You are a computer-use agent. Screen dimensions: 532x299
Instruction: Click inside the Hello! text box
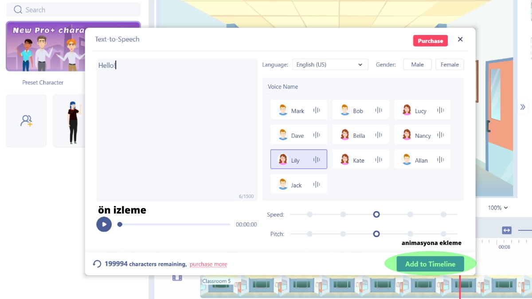[x=176, y=128]
